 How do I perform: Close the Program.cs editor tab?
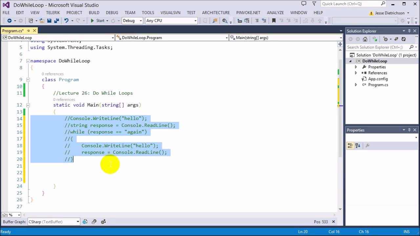(x=34, y=30)
